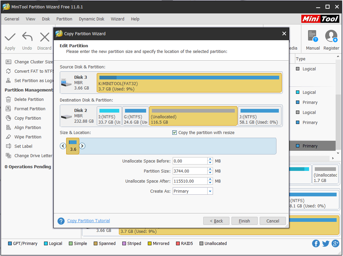343x256 pixels.
Task: Select the highlighted Primary row in Type column
Action: pyautogui.click(x=312, y=146)
